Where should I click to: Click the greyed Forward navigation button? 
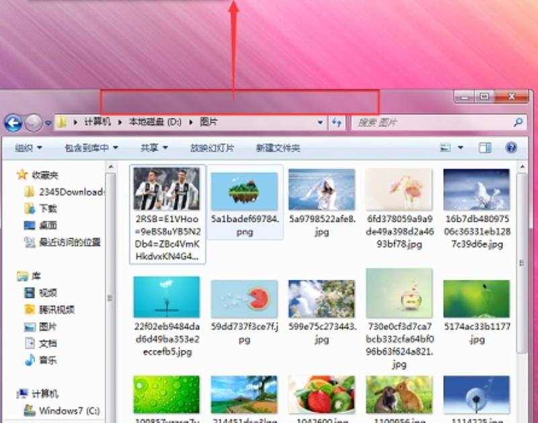(33, 122)
